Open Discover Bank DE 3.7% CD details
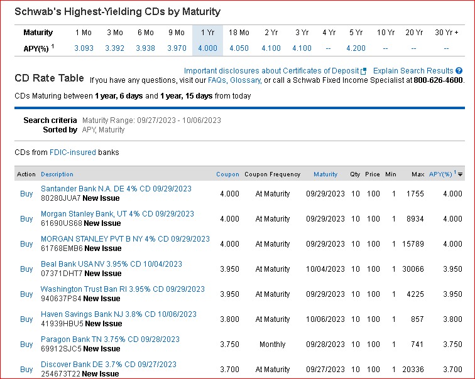 109,365
